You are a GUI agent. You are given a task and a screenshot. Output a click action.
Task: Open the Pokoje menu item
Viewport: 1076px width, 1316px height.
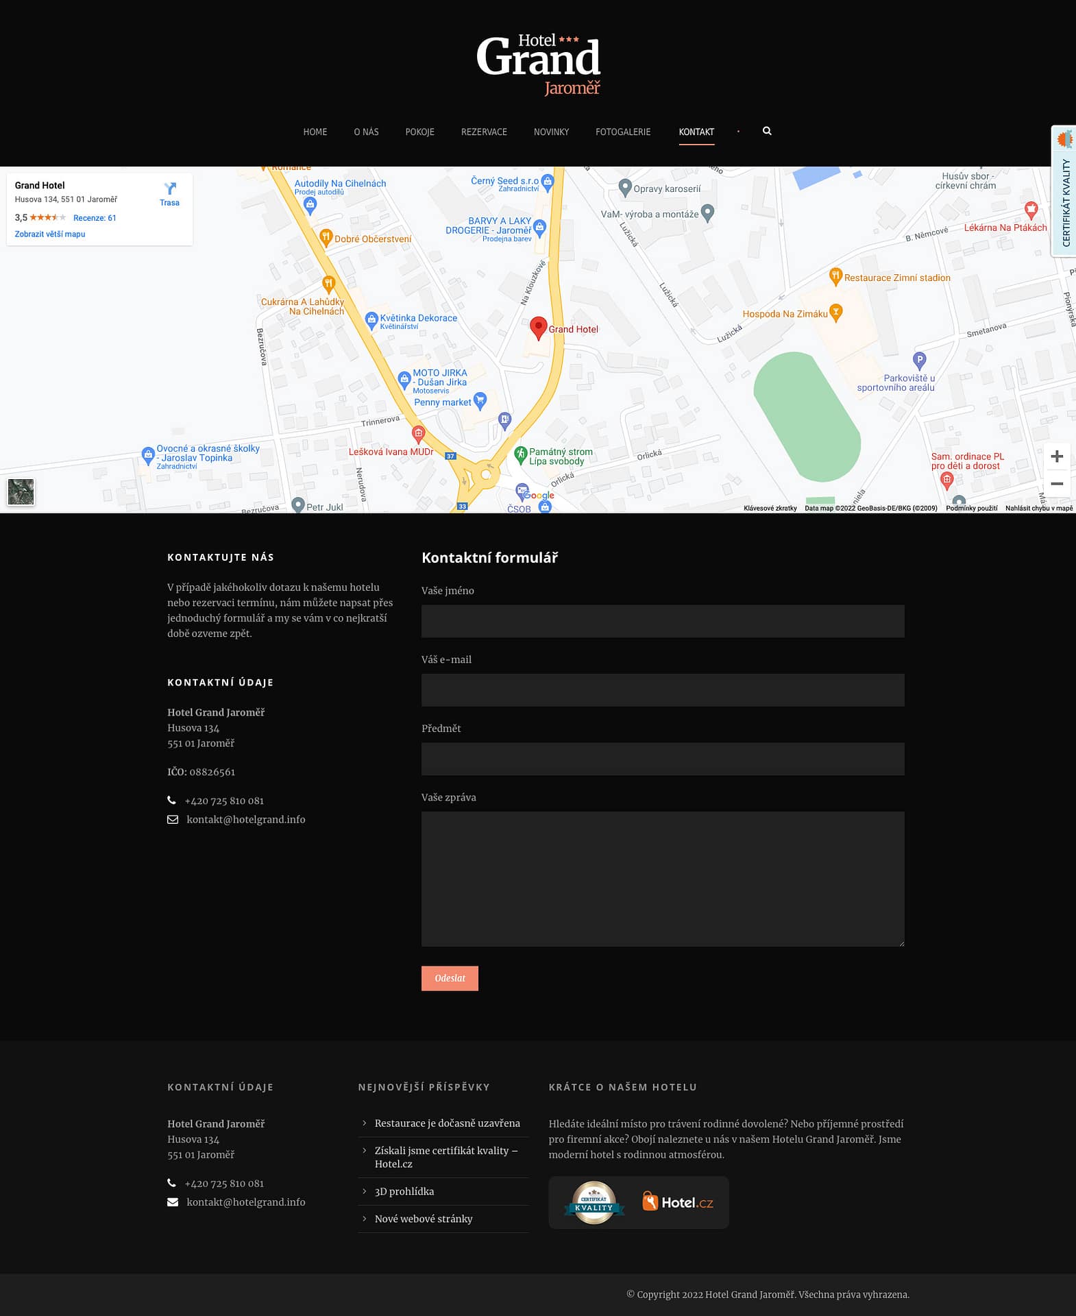click(x=419, y=132)
